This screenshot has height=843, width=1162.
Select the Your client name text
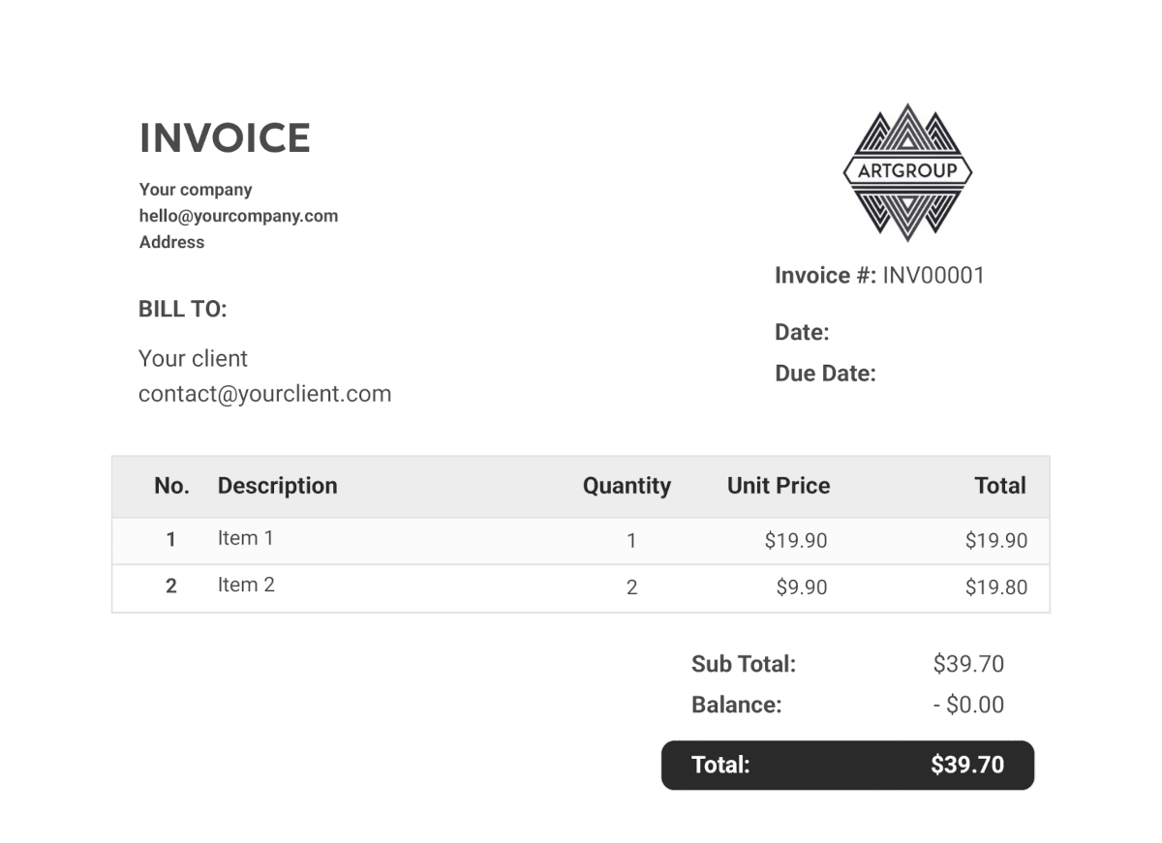tap(193, 359)
